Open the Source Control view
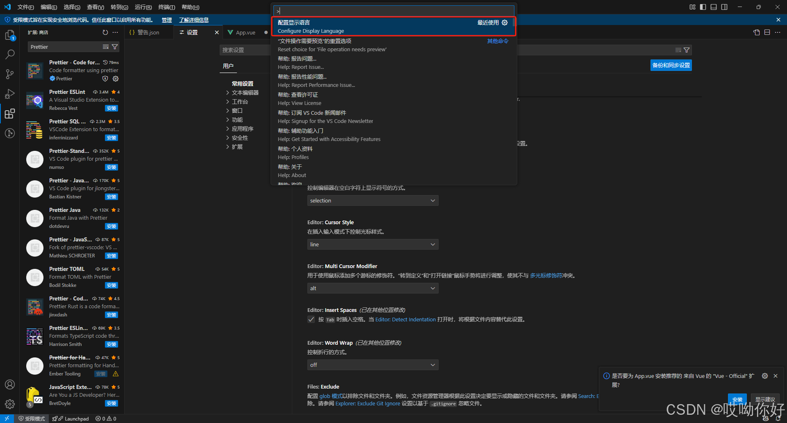 point(10,74)
